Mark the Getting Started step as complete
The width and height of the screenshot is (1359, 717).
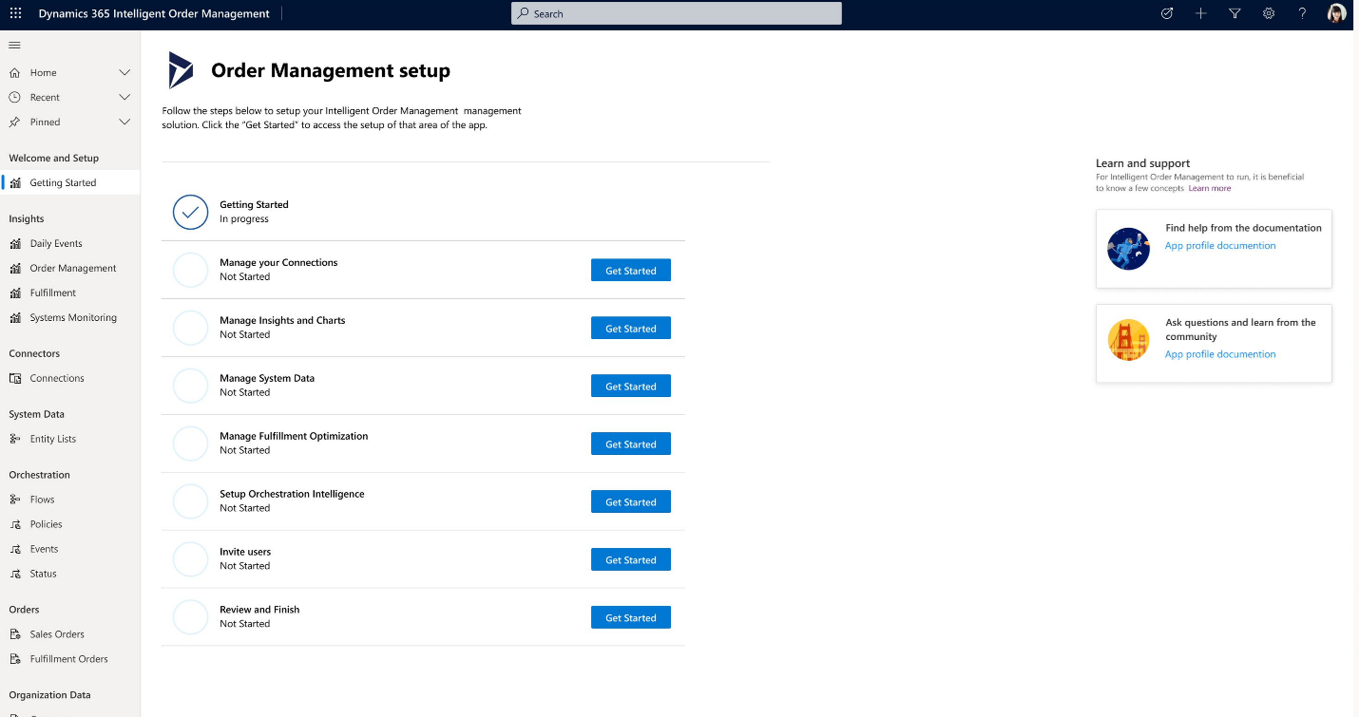click(190, 212)
